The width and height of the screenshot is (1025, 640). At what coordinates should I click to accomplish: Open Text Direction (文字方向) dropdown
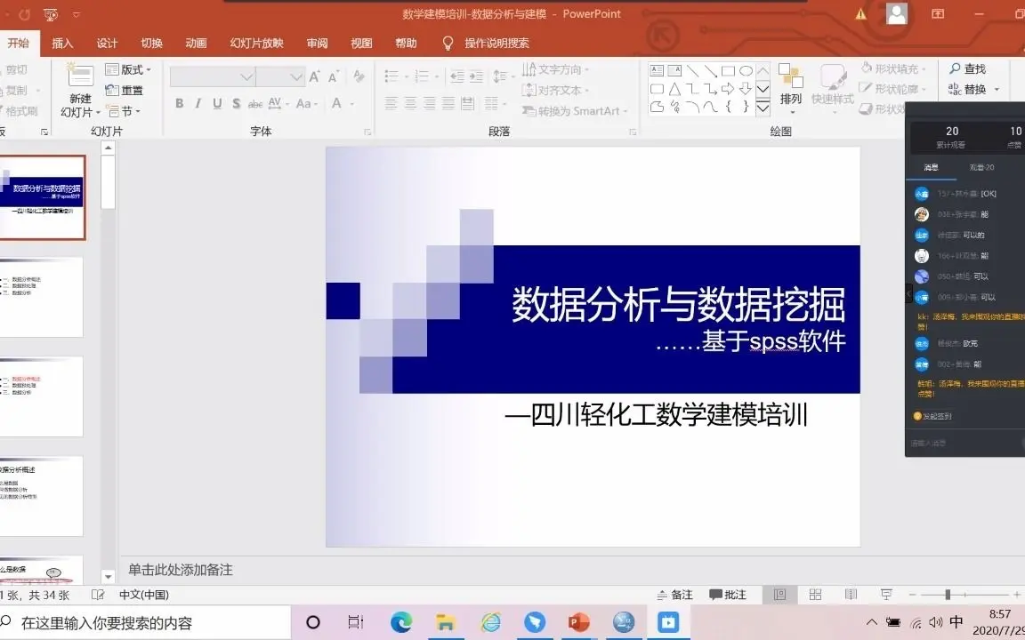click(x=555, y=69)
